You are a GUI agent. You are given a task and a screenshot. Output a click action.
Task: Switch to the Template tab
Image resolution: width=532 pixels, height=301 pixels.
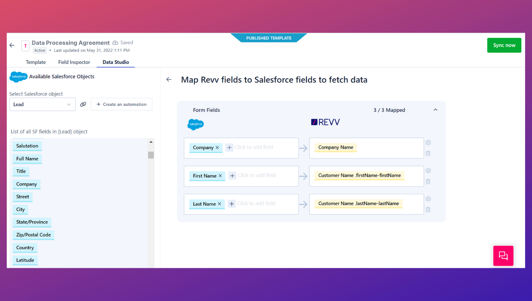coord(36,62)
